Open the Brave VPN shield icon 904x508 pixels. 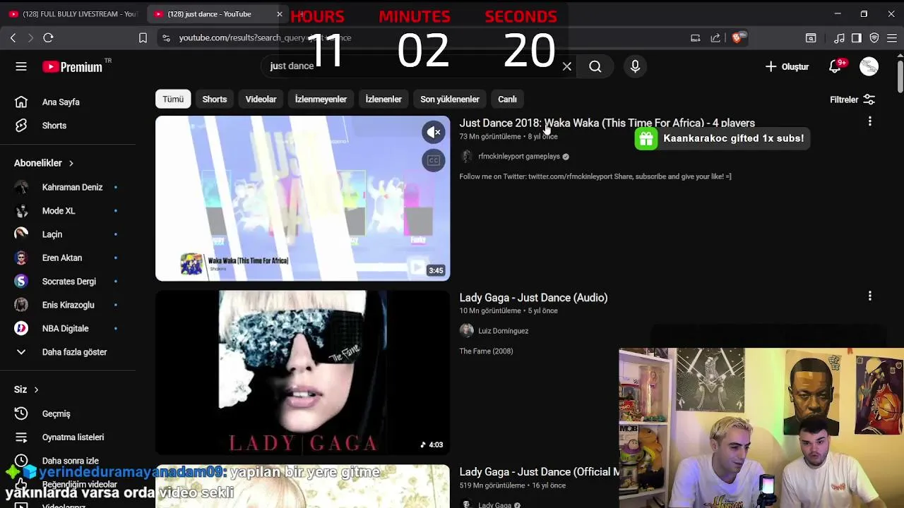click(x=874, y=38)
